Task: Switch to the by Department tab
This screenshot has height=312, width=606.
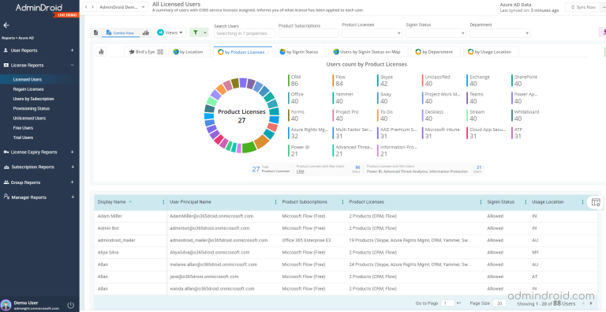Action: click(436, 52)
